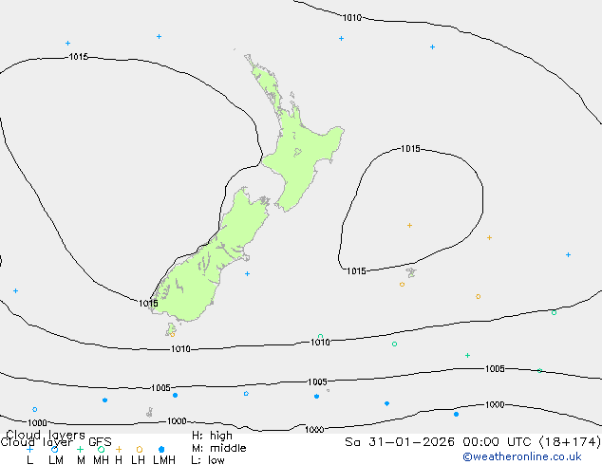Viewport: 602px width, 465px height.
Task: Click the orange plus marker inside the eastern 1015 contour
Action: click(409, 225)
